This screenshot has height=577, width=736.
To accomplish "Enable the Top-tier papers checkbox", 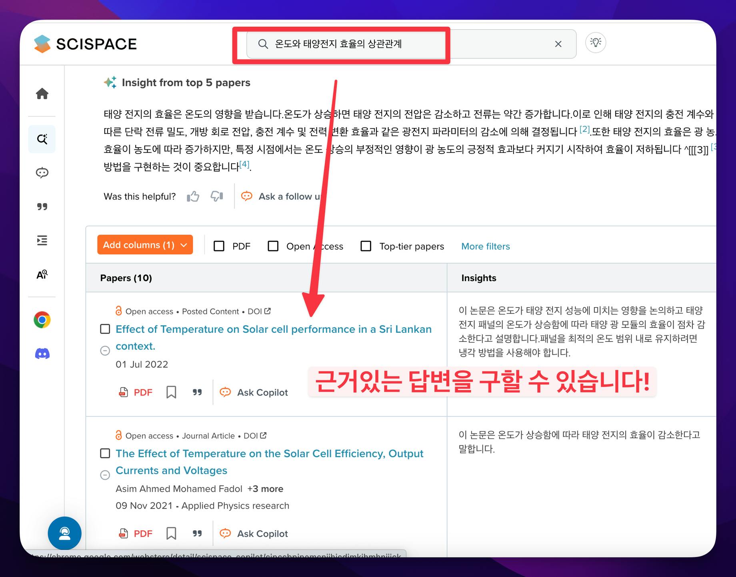I will 366,246.
